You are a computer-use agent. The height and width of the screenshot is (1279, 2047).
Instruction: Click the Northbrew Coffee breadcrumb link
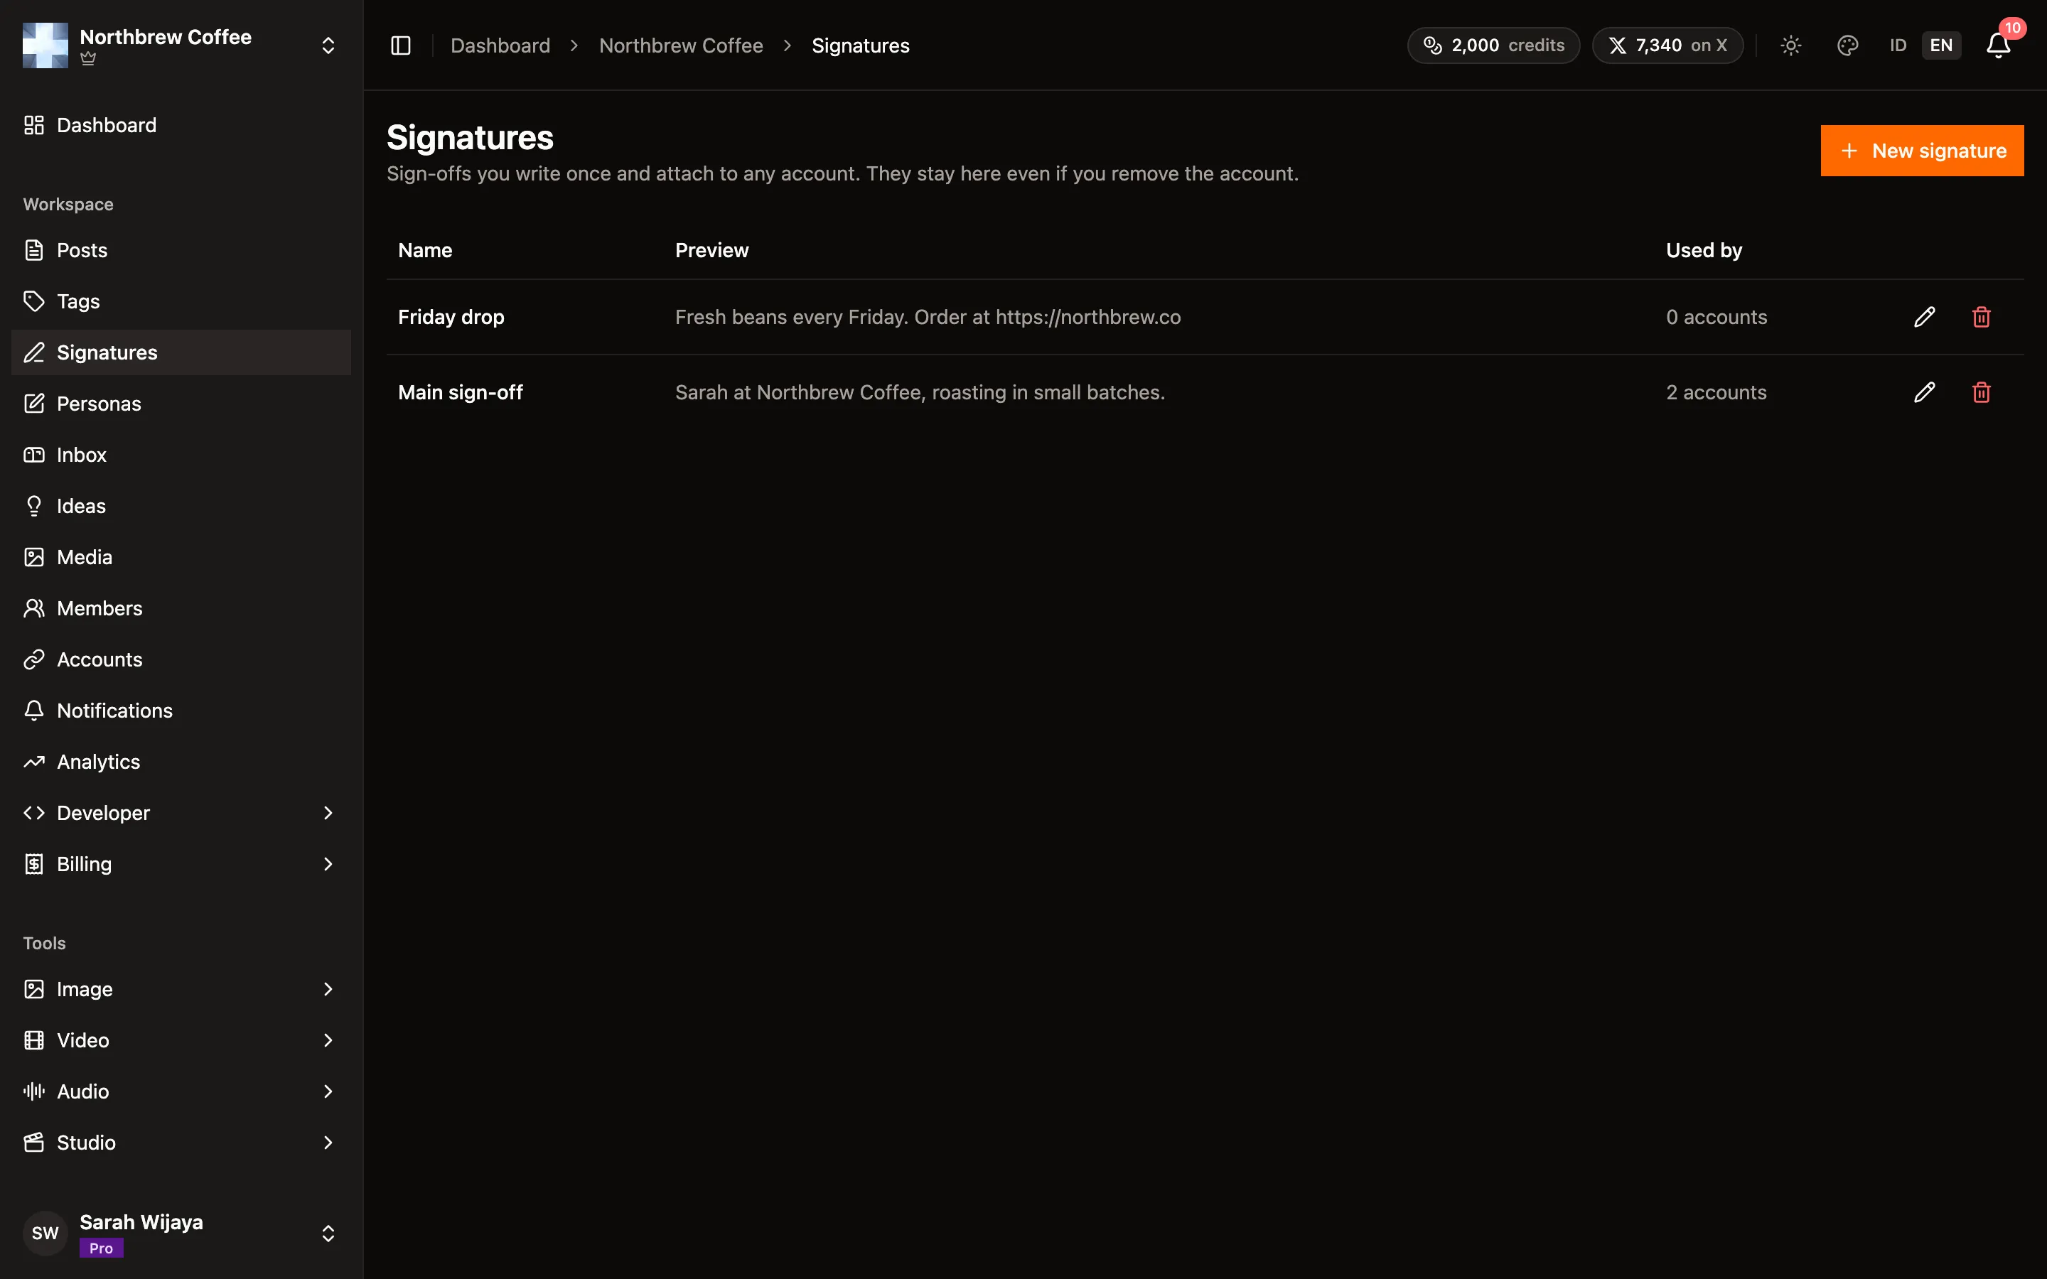681,45
